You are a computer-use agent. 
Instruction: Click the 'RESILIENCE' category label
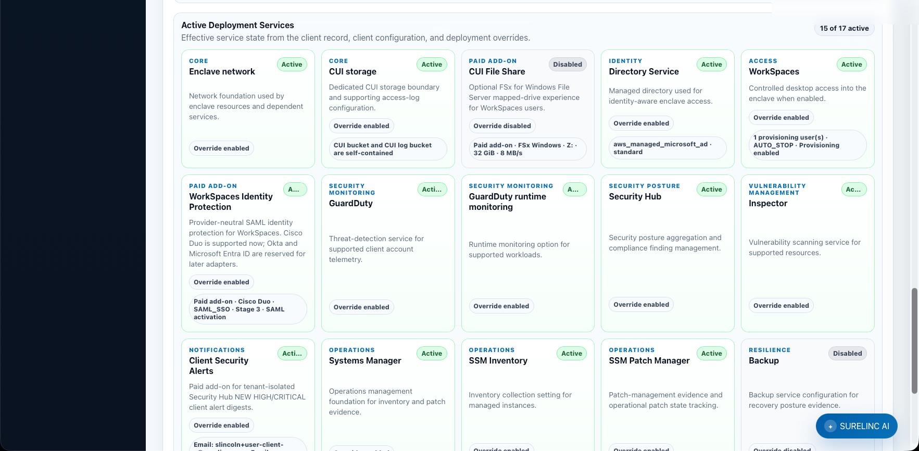click(x=770, y=350)
